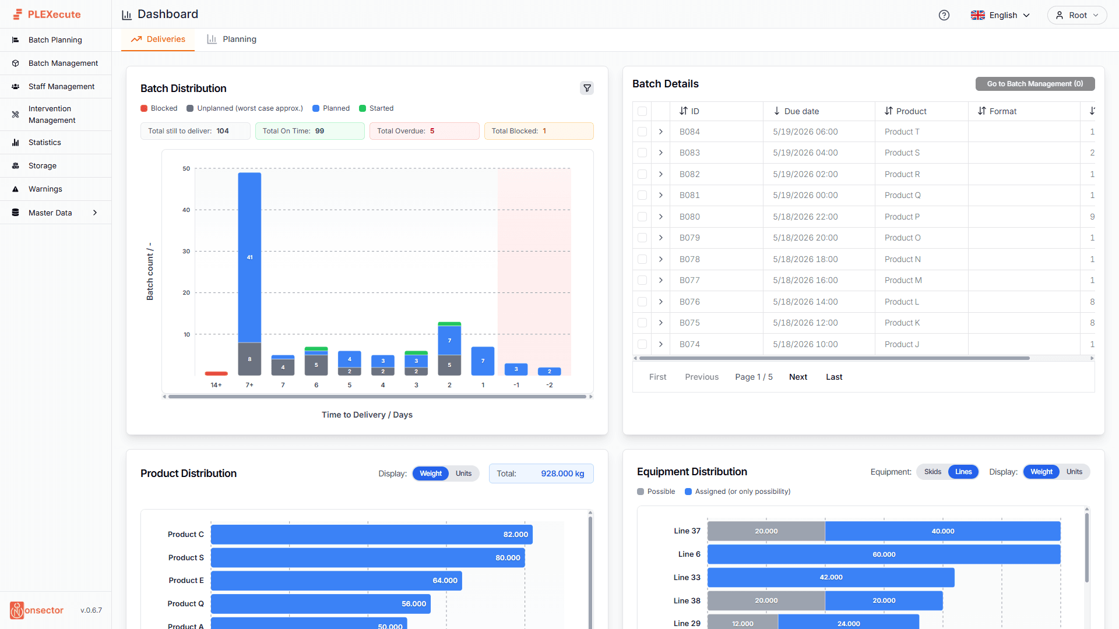
Task: Toggle the Started legend green swatch
Action: click(x=363, y=108)
